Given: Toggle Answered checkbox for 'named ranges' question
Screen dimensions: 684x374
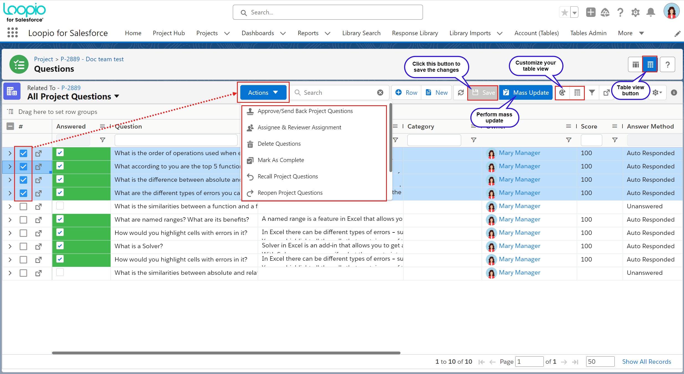Looking at the screenshot, I should (x=60, y=219).
